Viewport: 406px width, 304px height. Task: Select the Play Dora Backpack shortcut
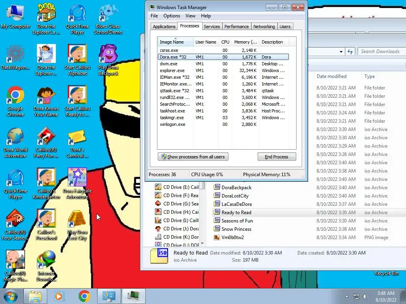[x=108, y=60]
